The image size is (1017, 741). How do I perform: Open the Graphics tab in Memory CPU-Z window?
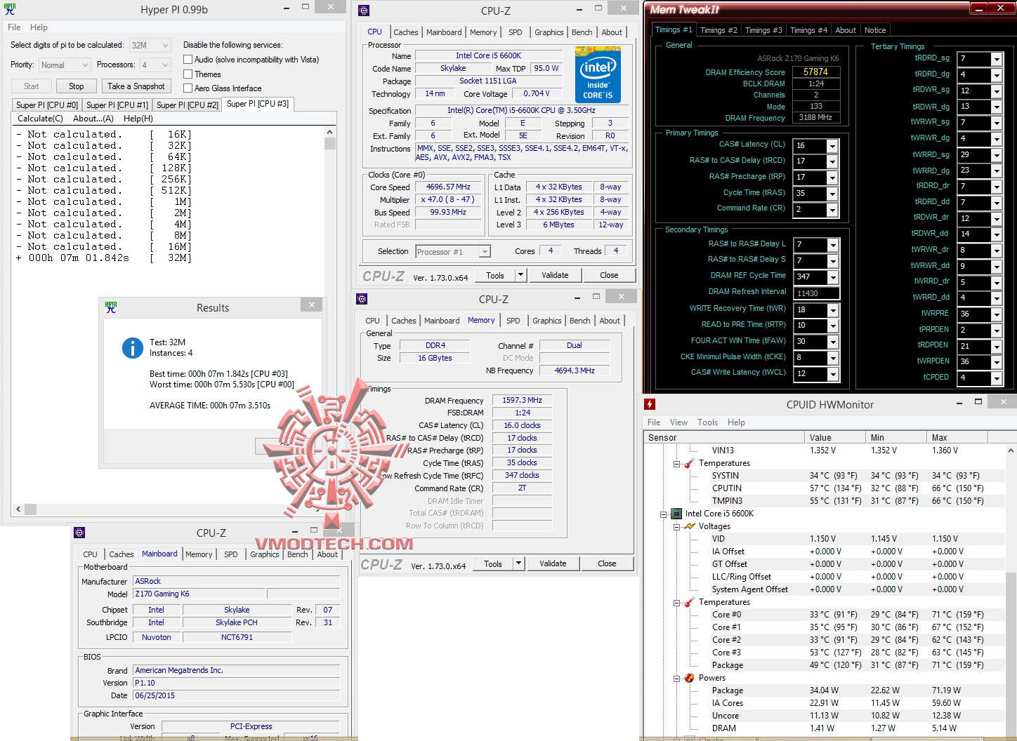coord(546,321)
